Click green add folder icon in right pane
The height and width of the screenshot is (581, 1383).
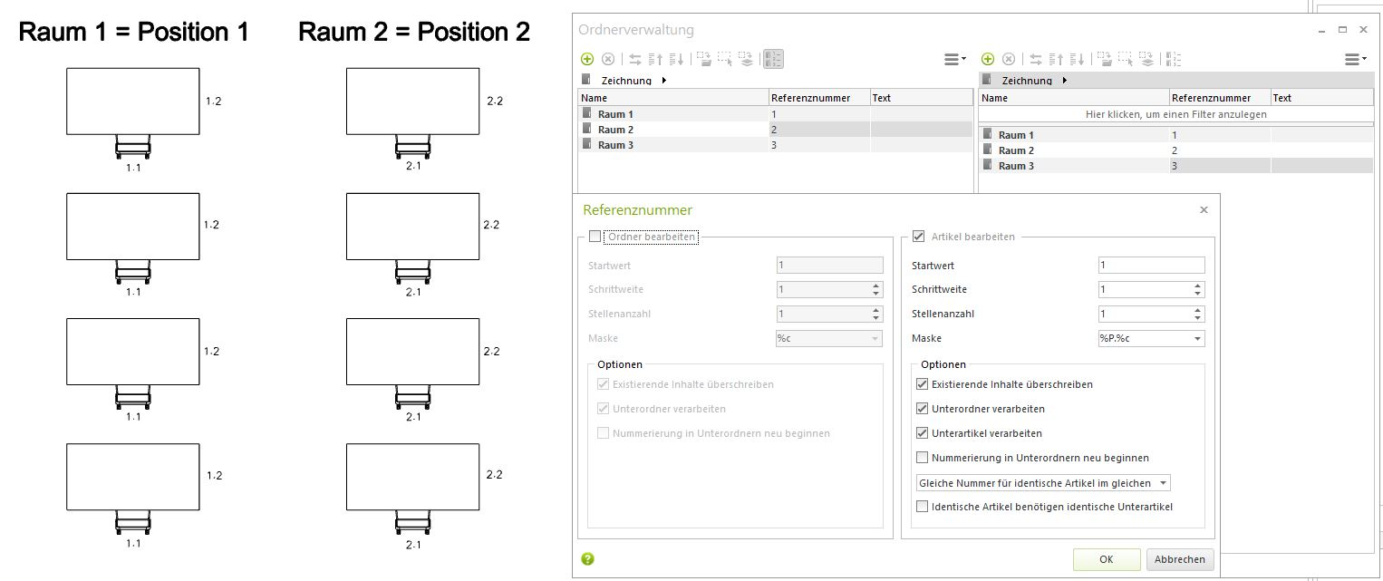[988, 59]
